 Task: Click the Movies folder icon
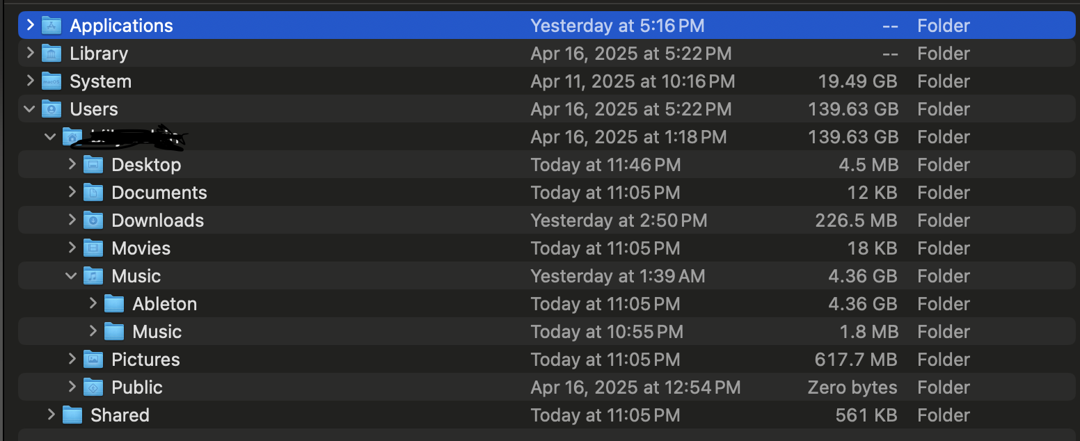[x=93, y=248]
